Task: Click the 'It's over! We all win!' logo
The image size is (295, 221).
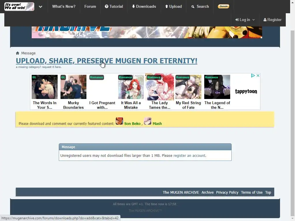Action: [19, 7]
